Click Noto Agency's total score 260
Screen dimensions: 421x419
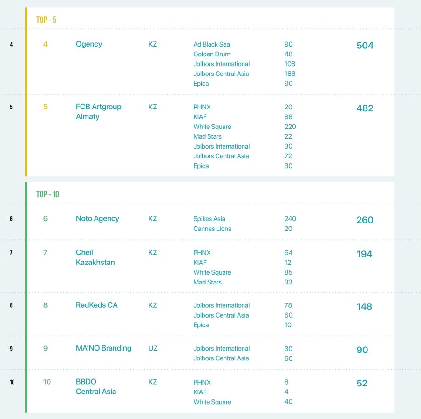365,220
